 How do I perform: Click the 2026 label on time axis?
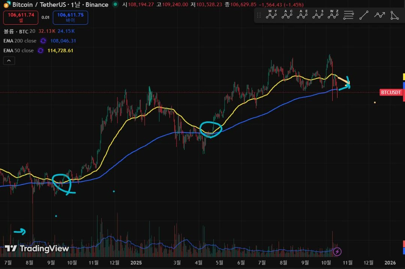click(390, 263)
